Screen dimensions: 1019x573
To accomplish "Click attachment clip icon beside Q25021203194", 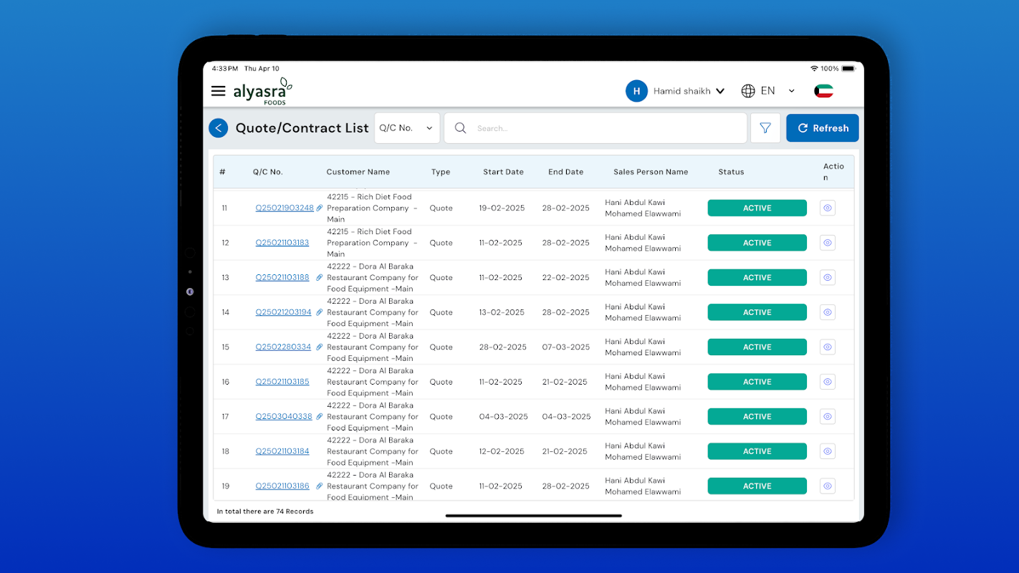I will coord(320,312).
